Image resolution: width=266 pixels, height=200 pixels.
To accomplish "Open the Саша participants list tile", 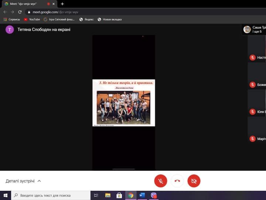I will coord(254,29).
